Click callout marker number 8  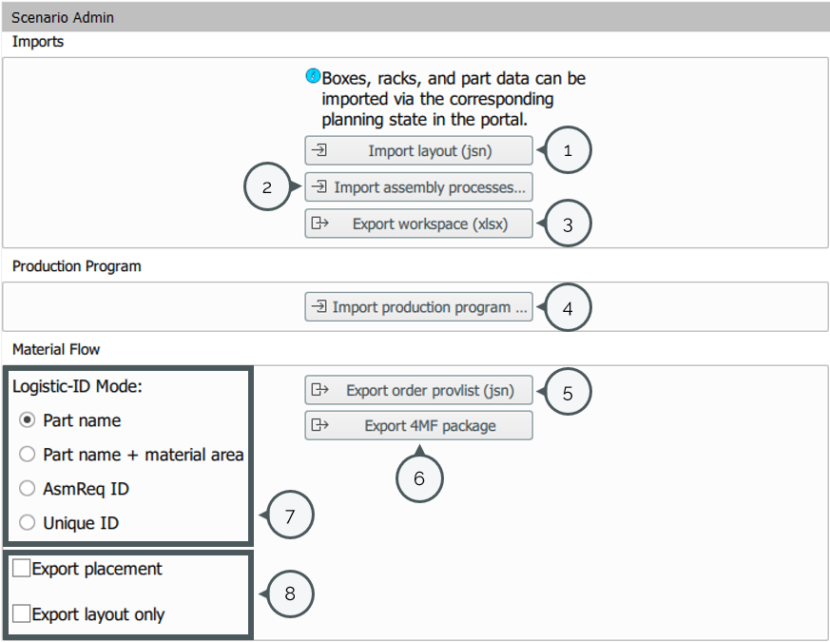point(290,594)
